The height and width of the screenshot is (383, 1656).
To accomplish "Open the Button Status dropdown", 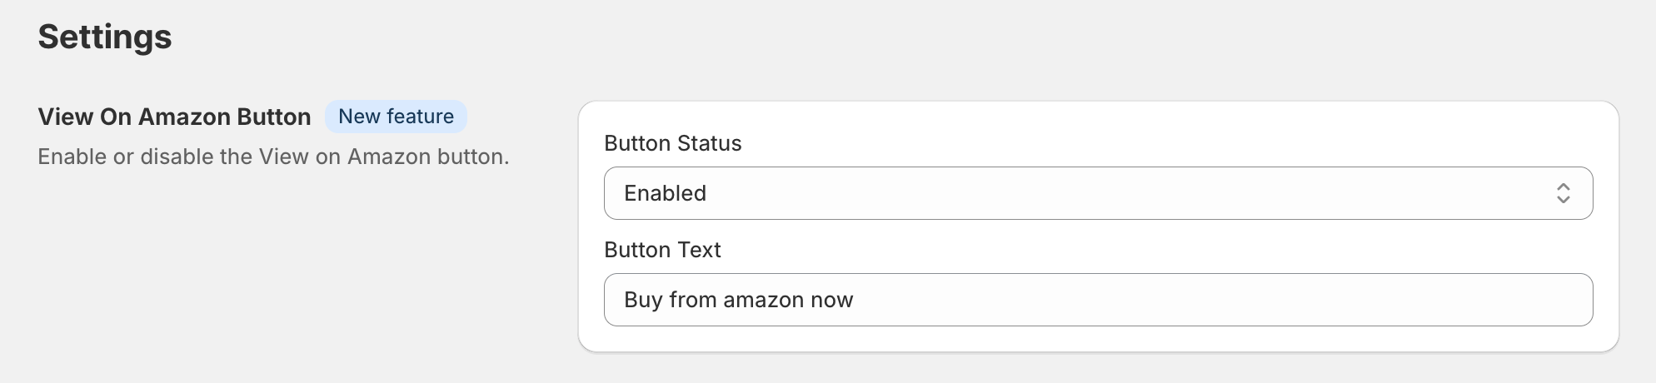I will click(x=1098, y=193).
